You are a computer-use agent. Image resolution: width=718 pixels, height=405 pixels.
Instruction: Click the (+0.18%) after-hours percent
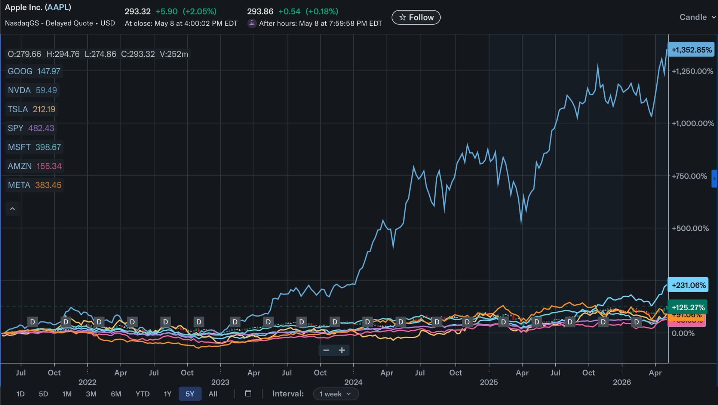pyautogui.click(x=322, y=12)
